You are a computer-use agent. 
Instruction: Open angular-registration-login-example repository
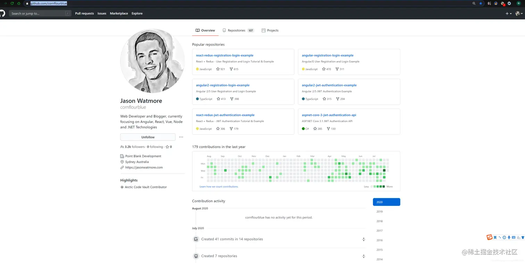click(x=327, y=56)
